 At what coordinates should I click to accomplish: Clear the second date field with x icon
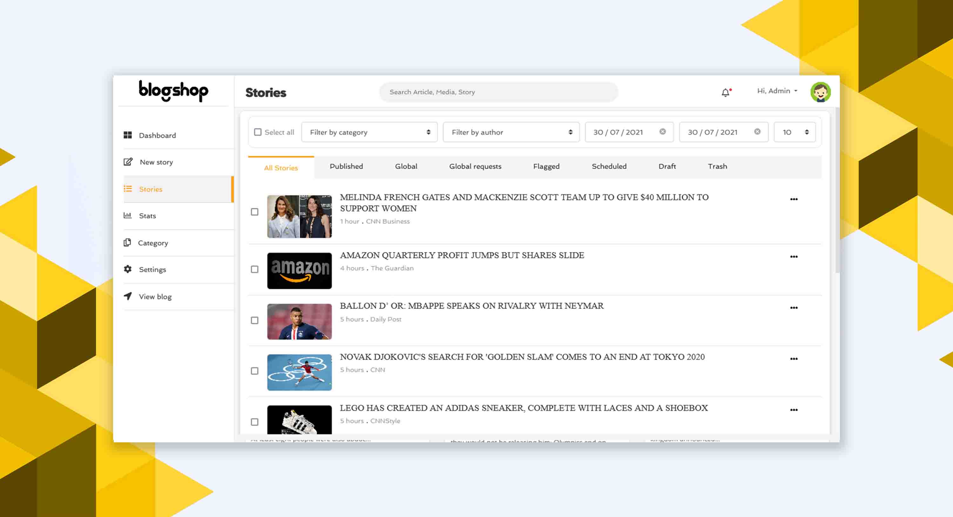(x=757, y=131)
